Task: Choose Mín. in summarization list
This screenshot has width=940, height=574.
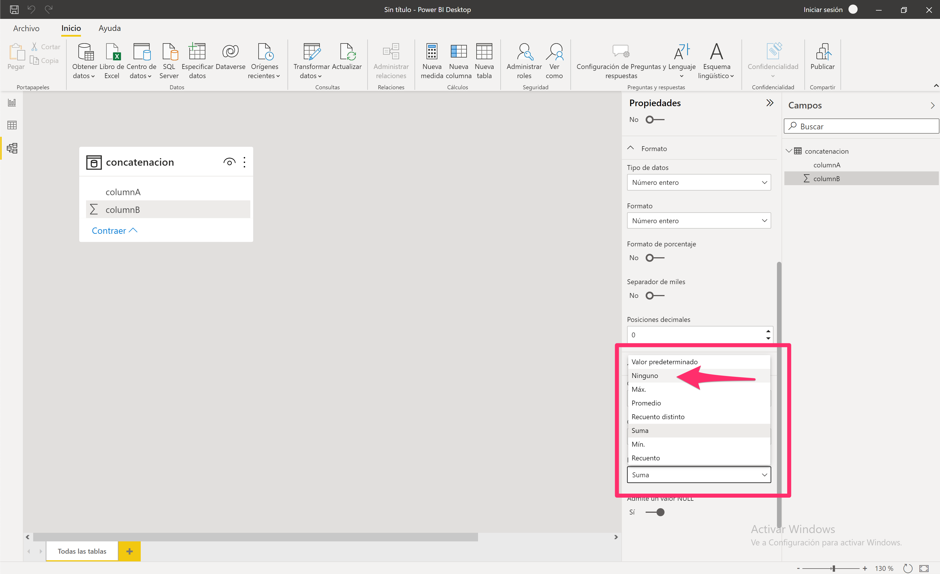Action: (x=699, y=444)
